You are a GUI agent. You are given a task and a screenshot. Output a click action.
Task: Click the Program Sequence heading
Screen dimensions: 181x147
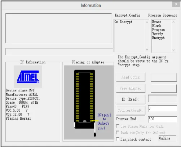tap(163, 15)
